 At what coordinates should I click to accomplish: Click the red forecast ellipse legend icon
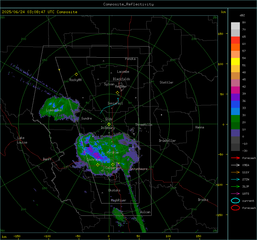pyautogui.click(x=235, y=208)
